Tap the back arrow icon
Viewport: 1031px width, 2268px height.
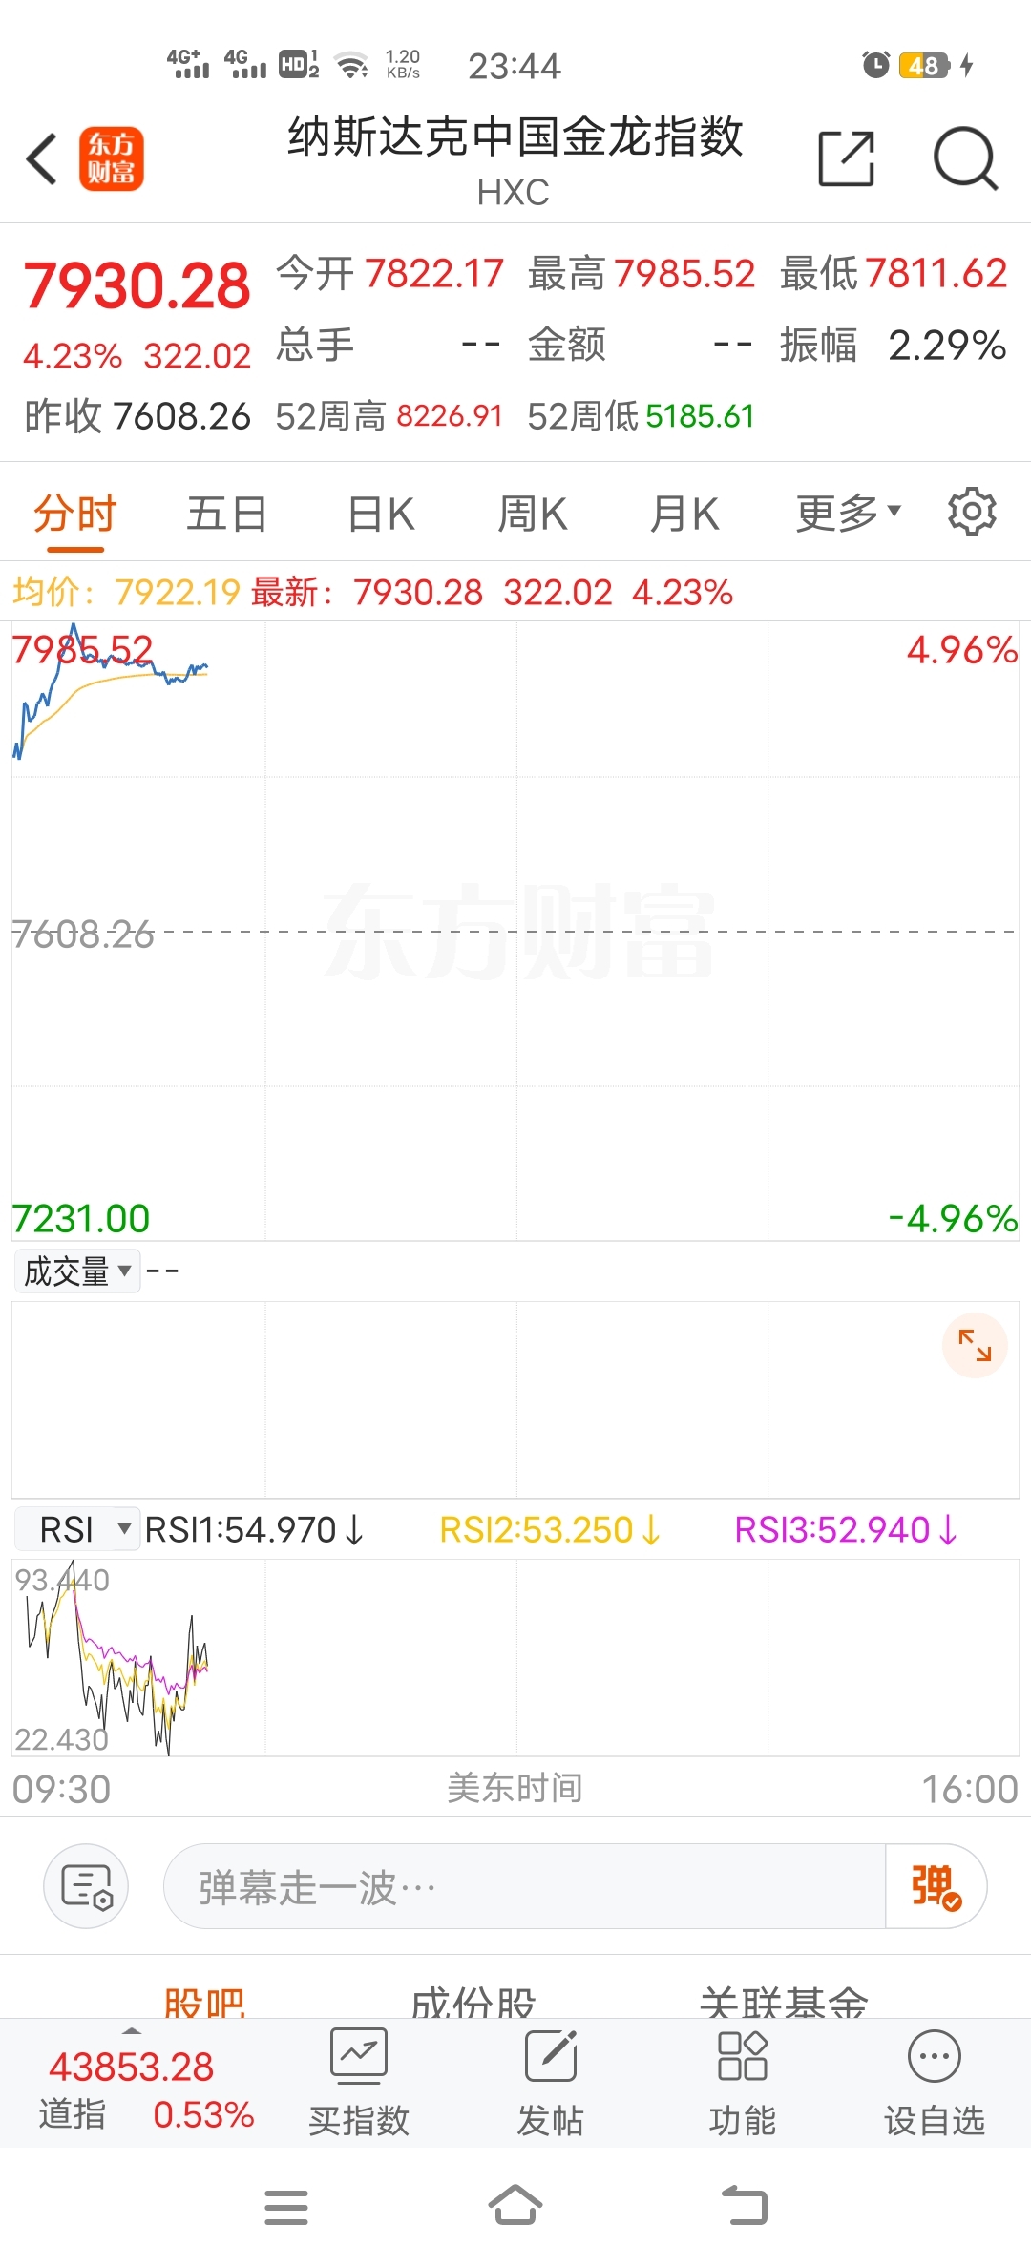click(x=42, y=158)
